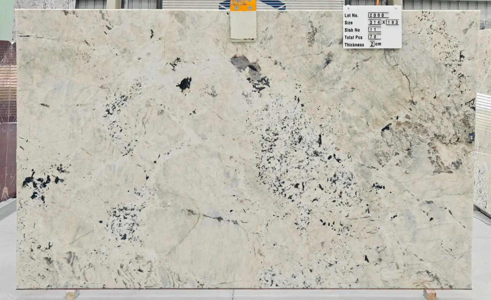This screenshot has width=491, height=300.
Task: Click the wooden block under slab's right
Action: click(429, 294)
